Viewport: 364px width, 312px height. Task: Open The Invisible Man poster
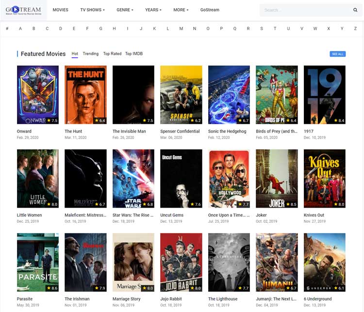click(x=133, y=95)
